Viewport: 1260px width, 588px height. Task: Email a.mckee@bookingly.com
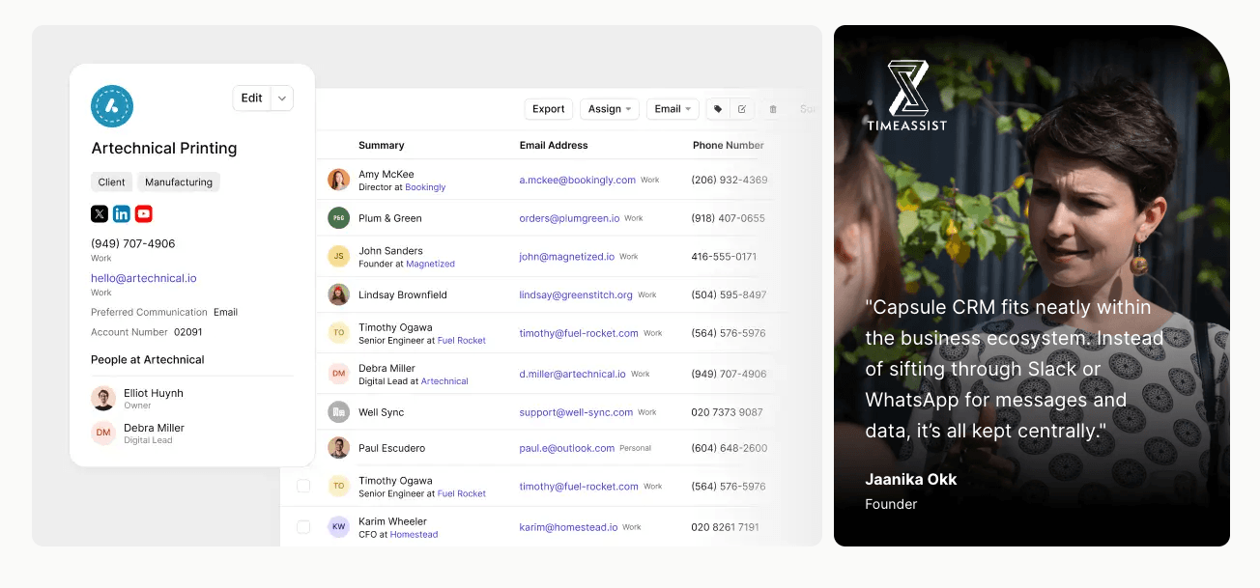click(578, 180)
